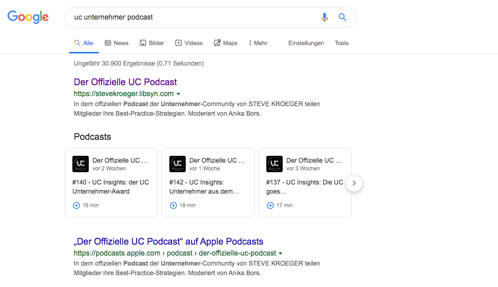498x287 pixels.
Task: Go to the Videos tab
Action: coord(189,43)
